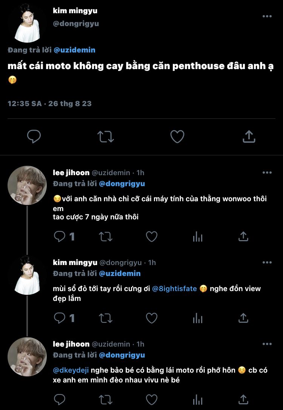Open lee jihoon's avatar on first reply
Viewport: 283px width, 410px height.
pyautogui.click(x=27, y=185)
